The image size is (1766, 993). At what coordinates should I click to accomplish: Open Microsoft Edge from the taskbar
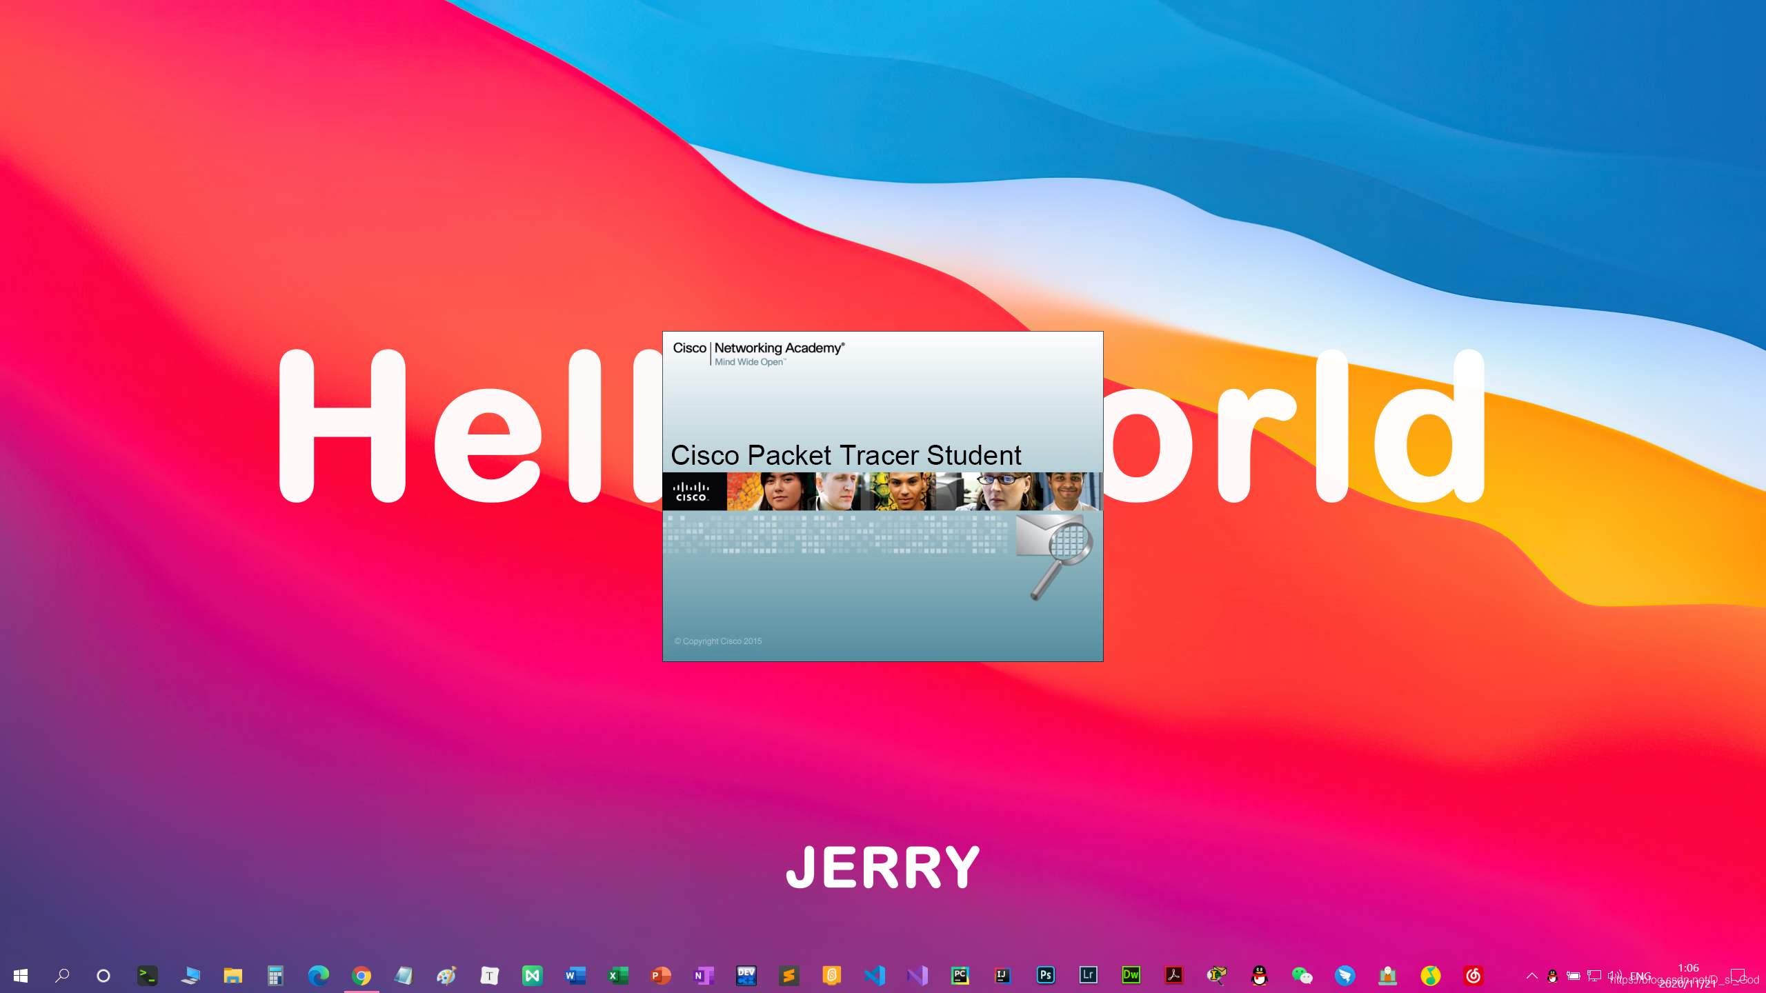point(319,975)
